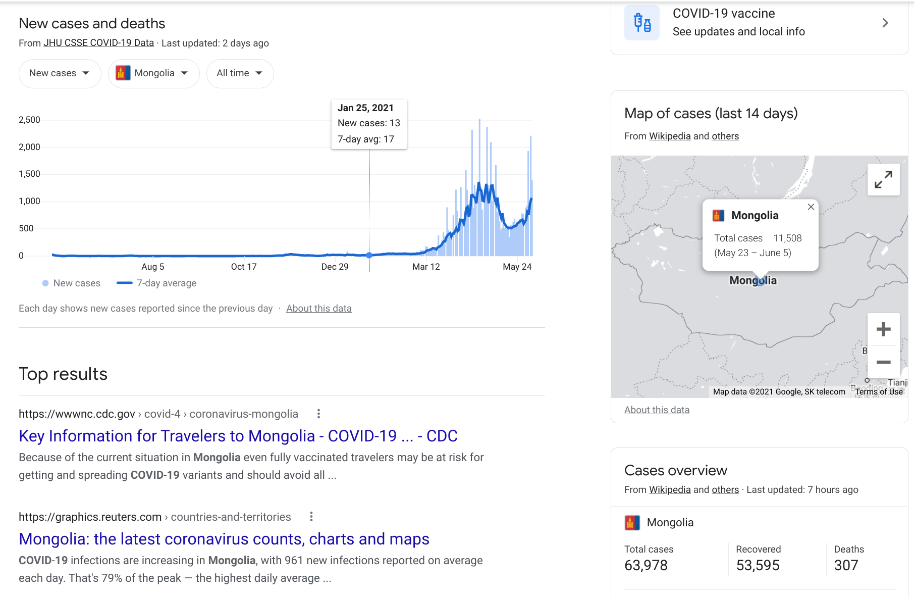Zoom in on the cases map
This screenshot has height=598, width=914.
tap(883, 329)
